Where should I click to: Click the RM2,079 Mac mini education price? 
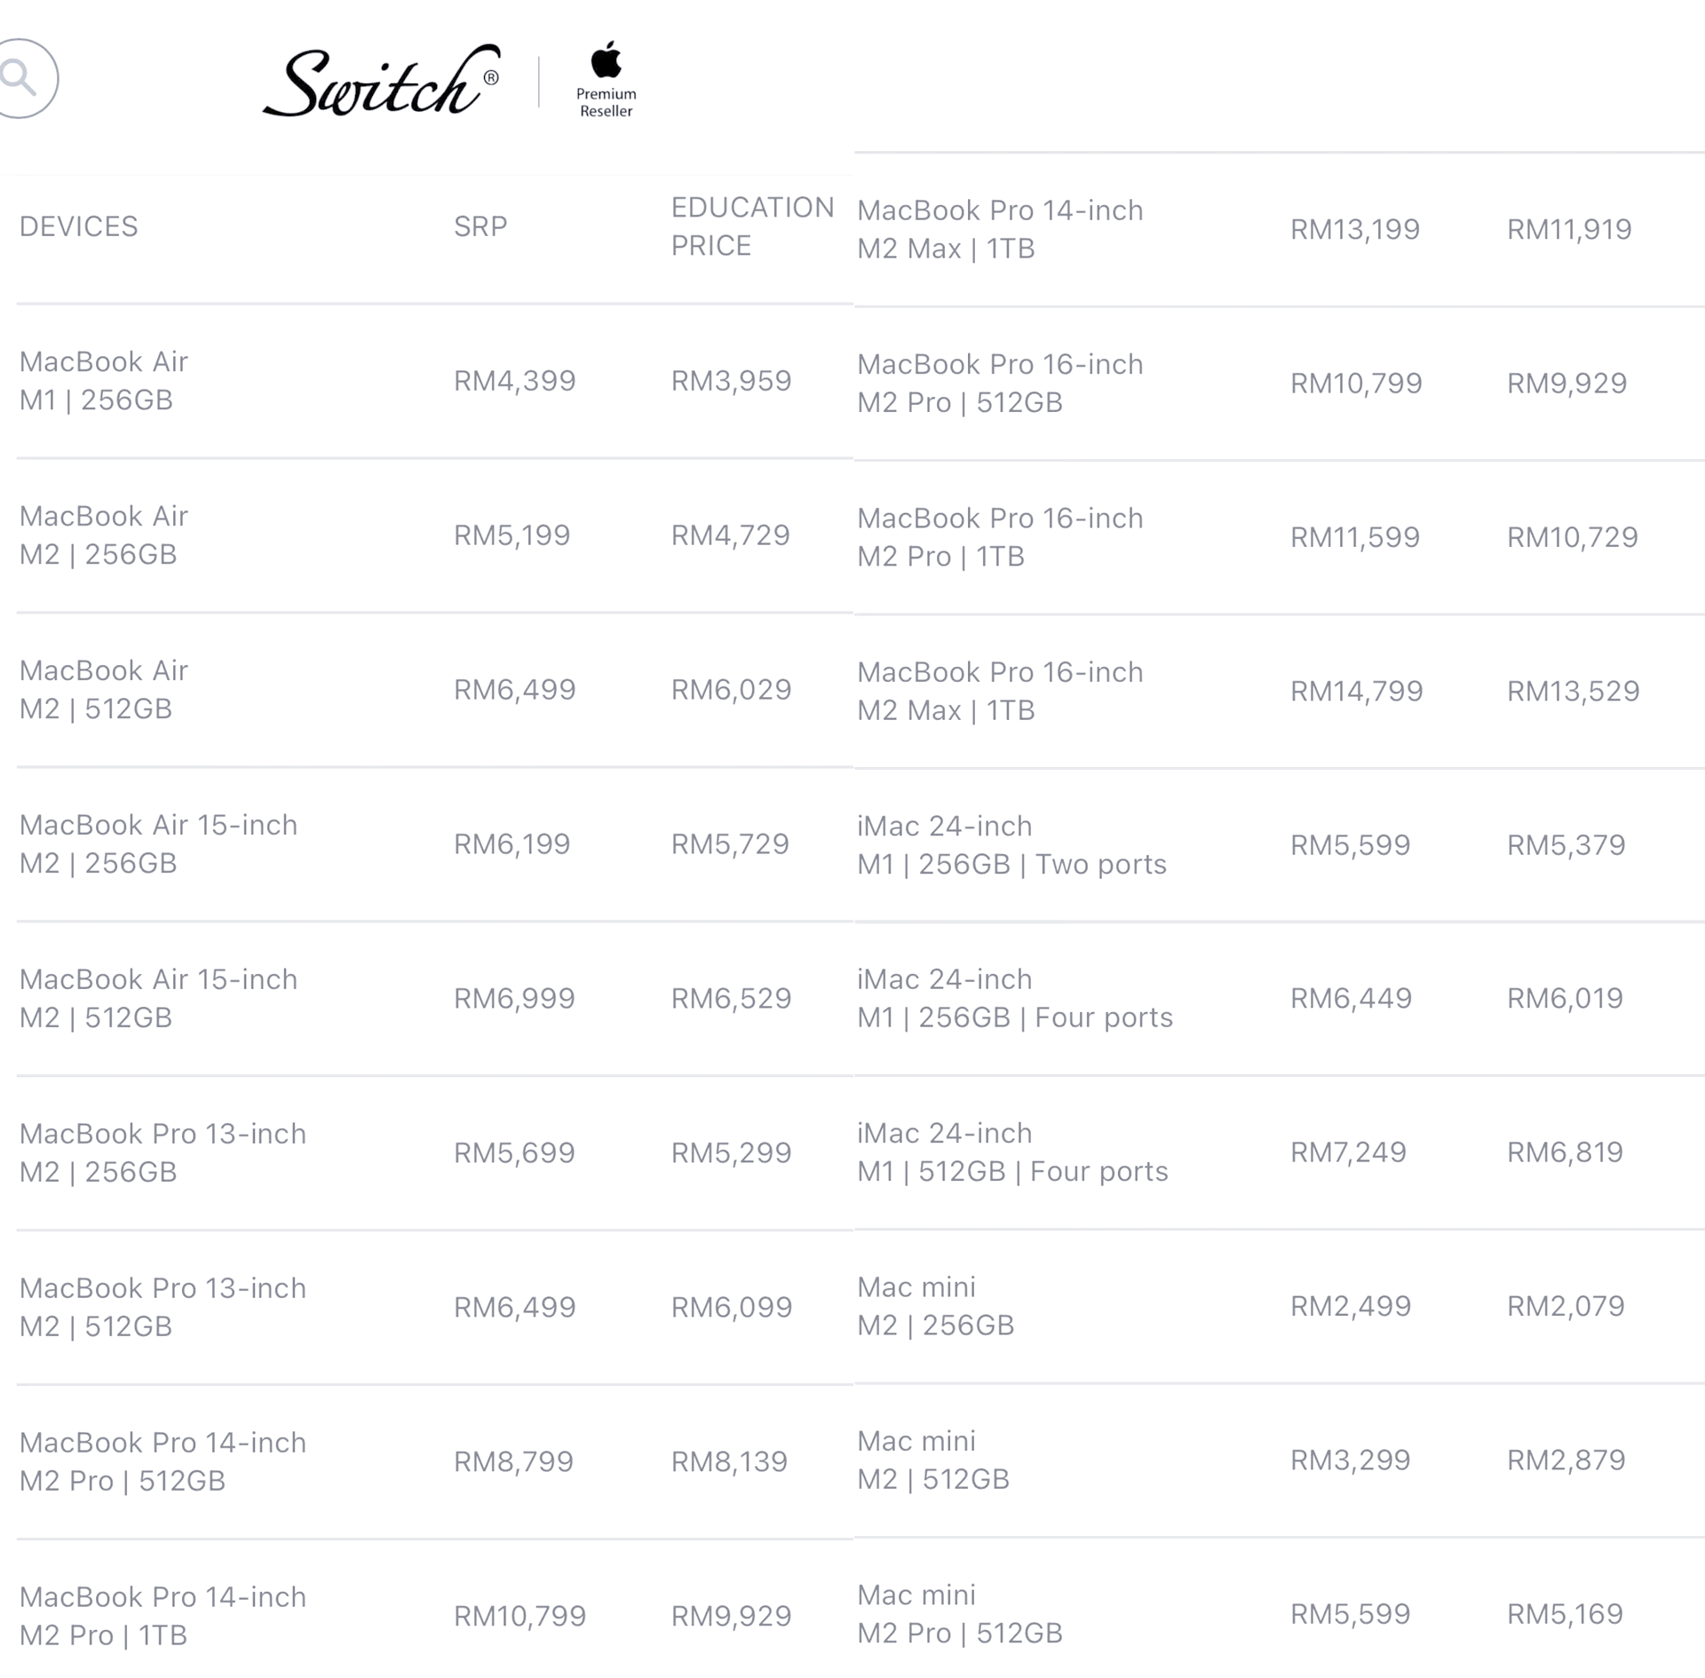pos(1566,1306)
